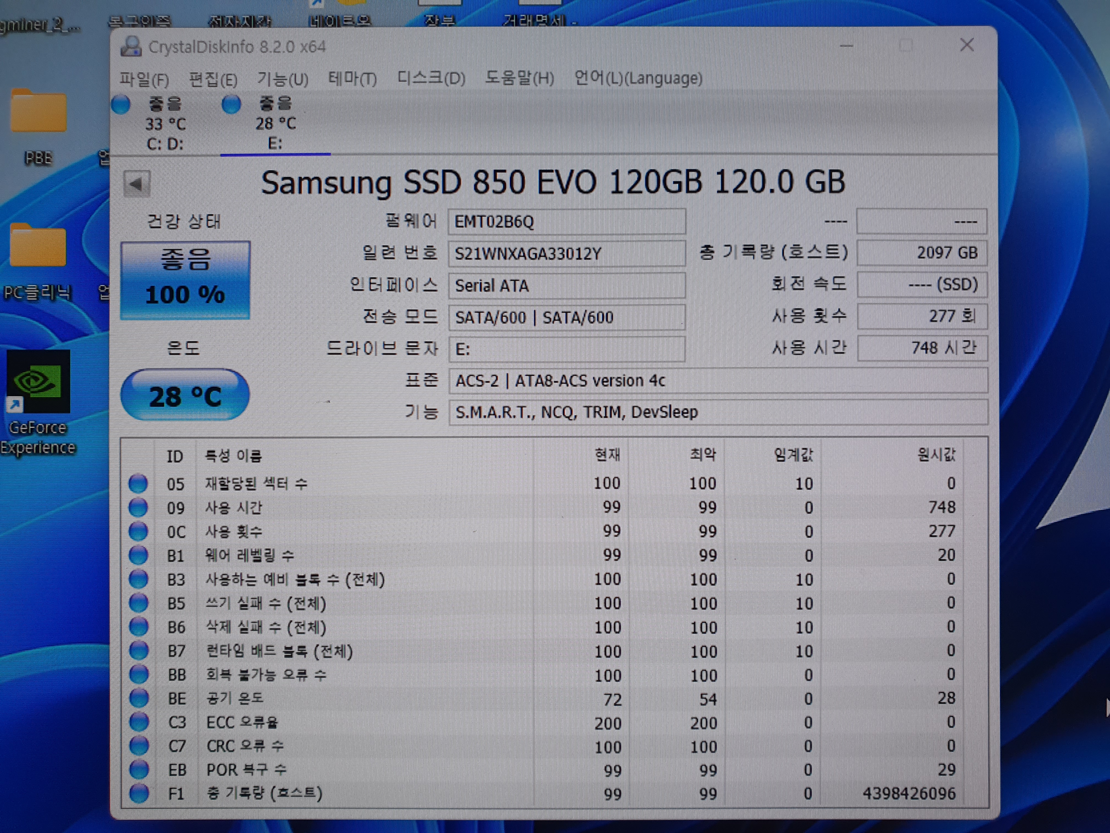Image resolution: width=1110 pixels, height=833 pixels.
Task: Click the status orb of row F1
Action: [139, 793]
